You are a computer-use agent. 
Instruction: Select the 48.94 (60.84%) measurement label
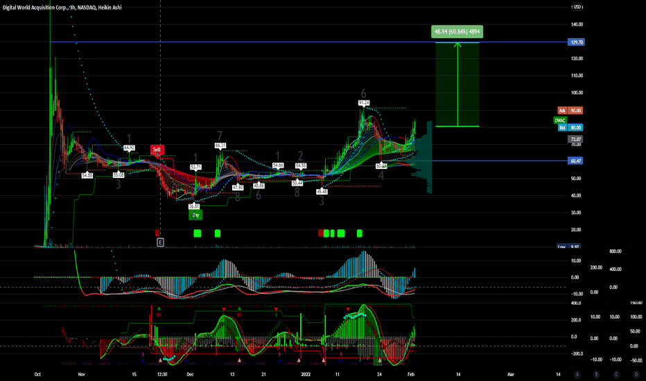tap(457, 32)
